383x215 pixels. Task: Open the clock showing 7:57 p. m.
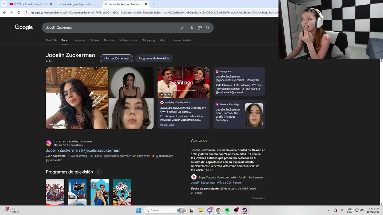374,210
